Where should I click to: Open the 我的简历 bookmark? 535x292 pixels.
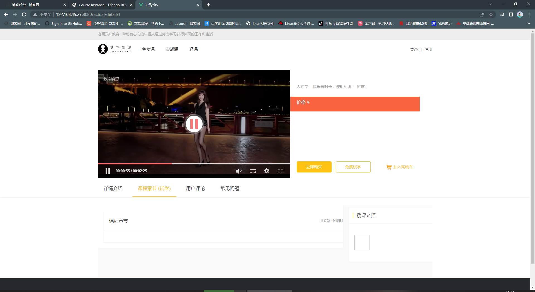(x=442, y=23)
